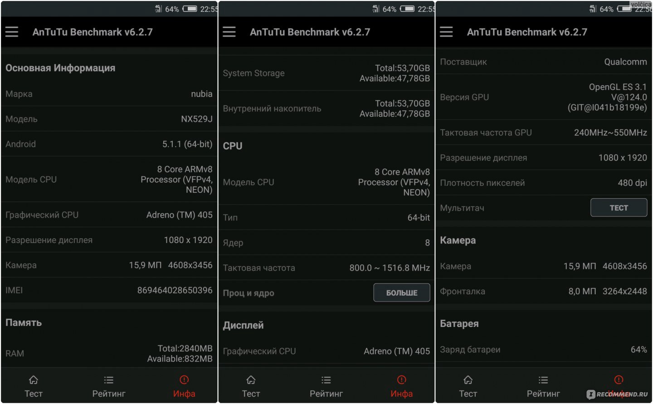This screenshot has height=404, width=653.
Task: Open hamburger menu in the right screen
Action: [x=446, y=32]
